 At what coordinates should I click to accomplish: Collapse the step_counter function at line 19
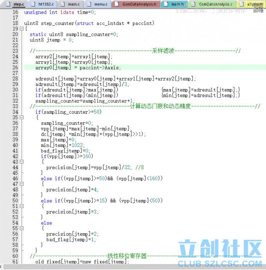click(22, 29)
